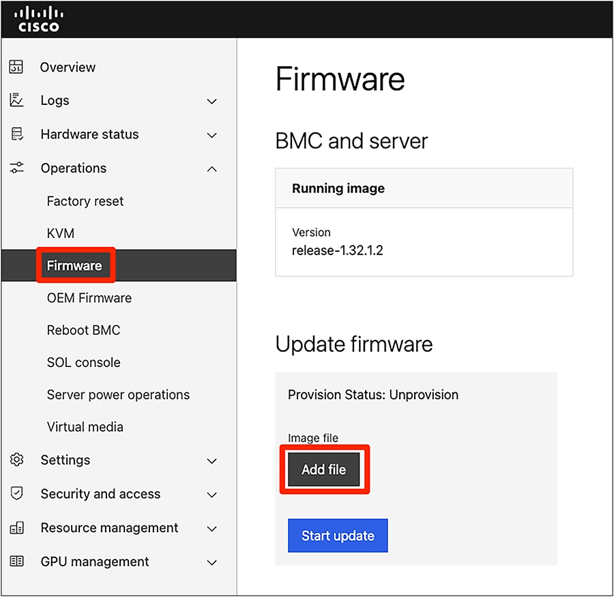Click the Cisco logo in the header

pos(39,18)
